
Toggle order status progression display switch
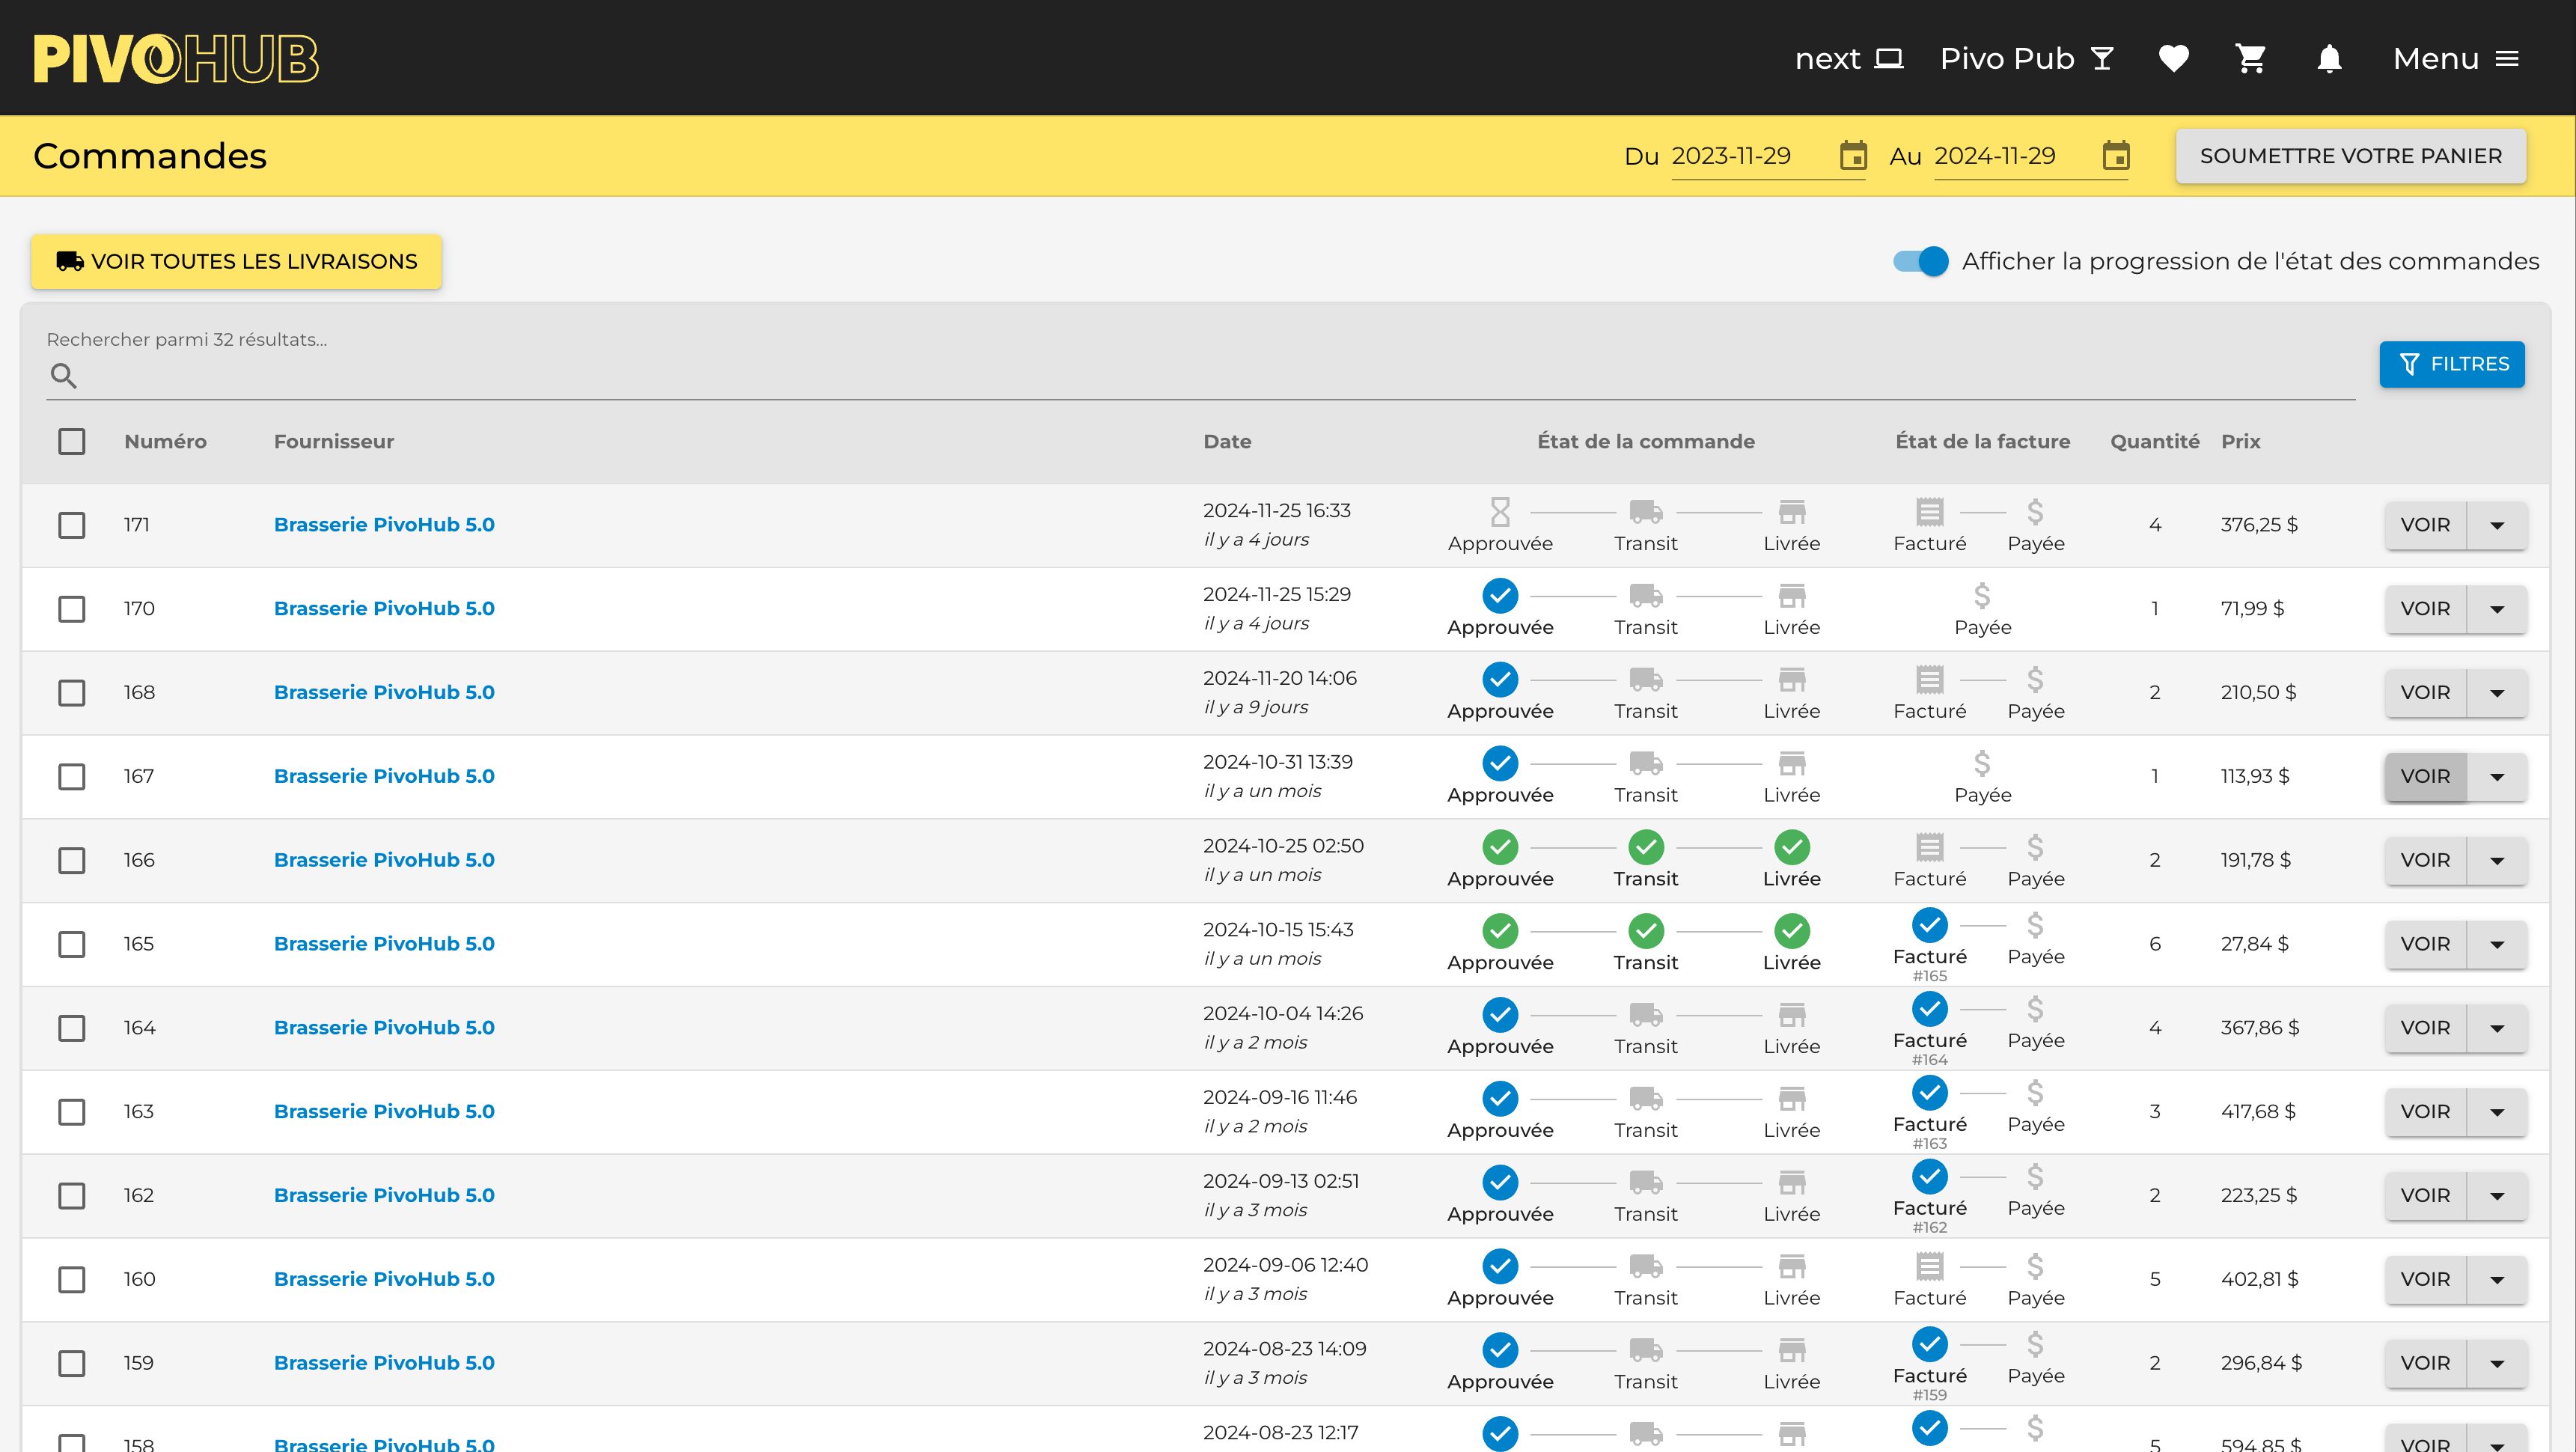[1921, 261]
